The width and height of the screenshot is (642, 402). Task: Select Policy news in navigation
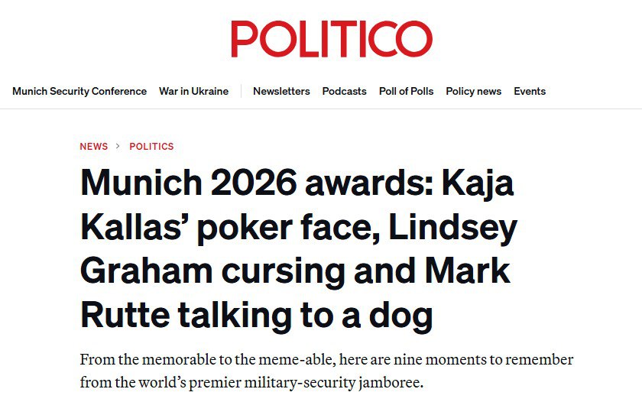pyautogui.click(x=473, y=91)
